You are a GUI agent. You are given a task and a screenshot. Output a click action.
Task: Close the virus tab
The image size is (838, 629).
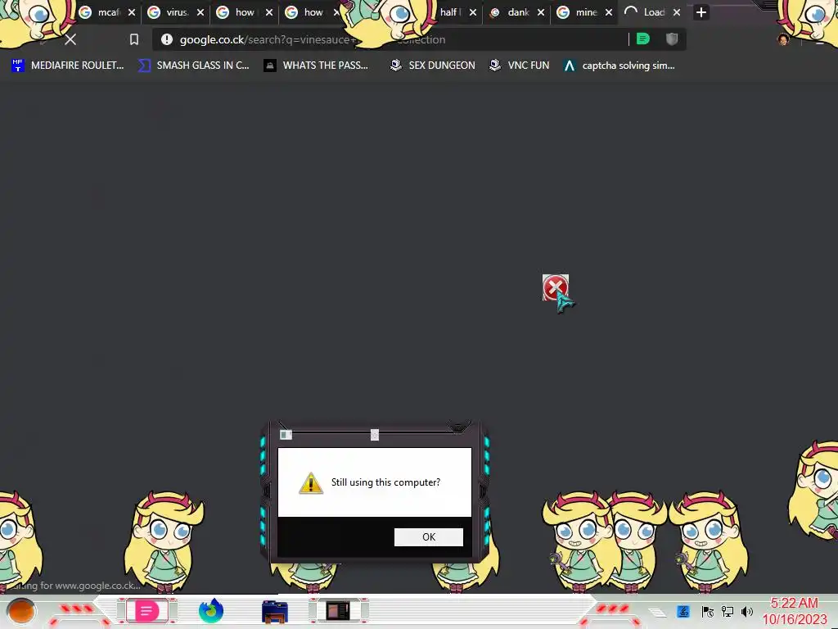[200, 12]
